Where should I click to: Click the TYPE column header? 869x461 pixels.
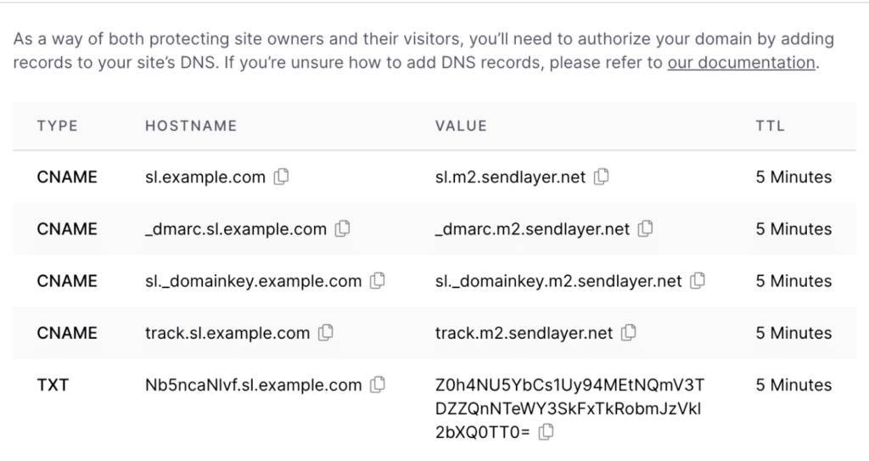click(x=58, y=126)
